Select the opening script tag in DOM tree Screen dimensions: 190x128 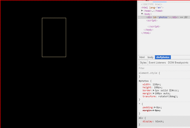pos(152,20)
